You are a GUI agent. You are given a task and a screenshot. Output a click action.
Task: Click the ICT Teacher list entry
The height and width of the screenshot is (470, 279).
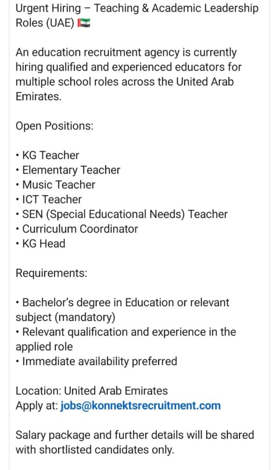(52, 199)
